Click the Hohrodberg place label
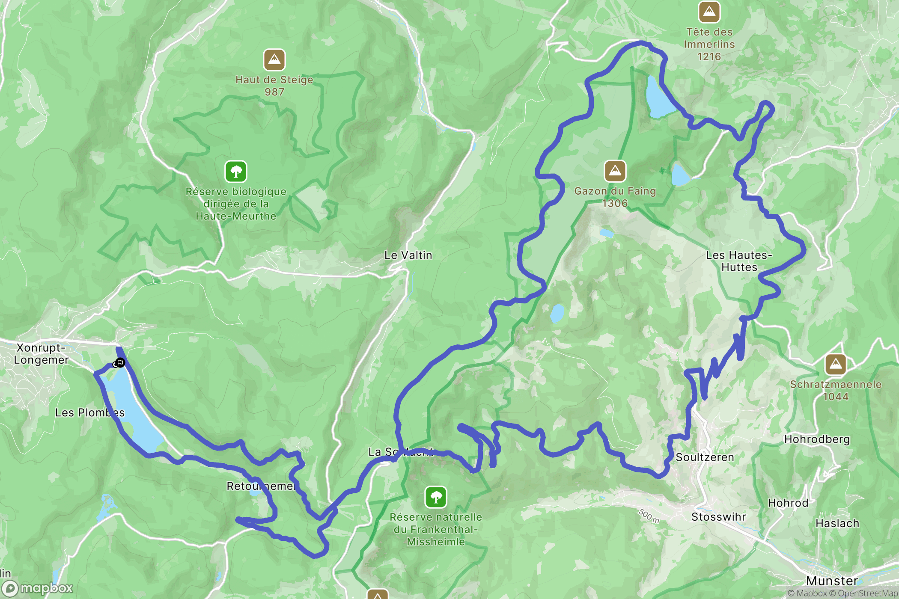The height and width of the screenshot is (599, 899). click(x=817, y=439)
